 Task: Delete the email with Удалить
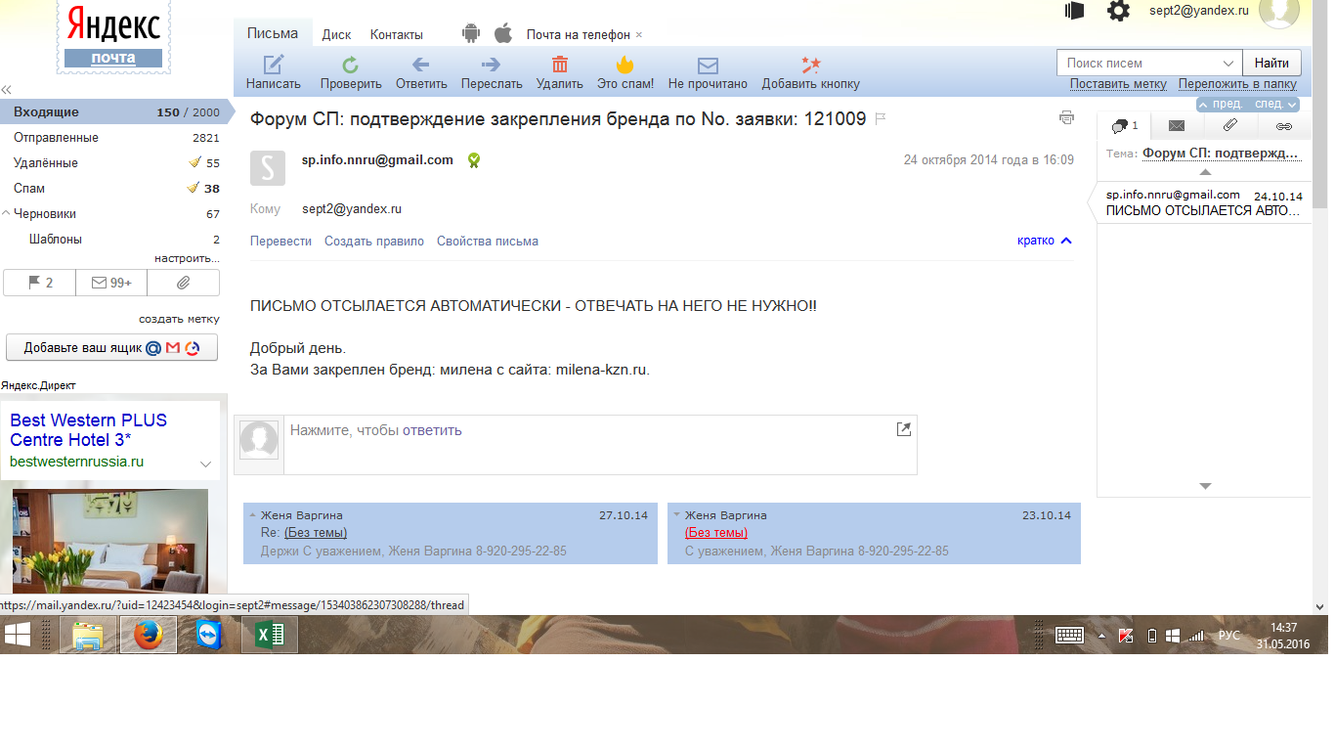click(x=560, y=73)
